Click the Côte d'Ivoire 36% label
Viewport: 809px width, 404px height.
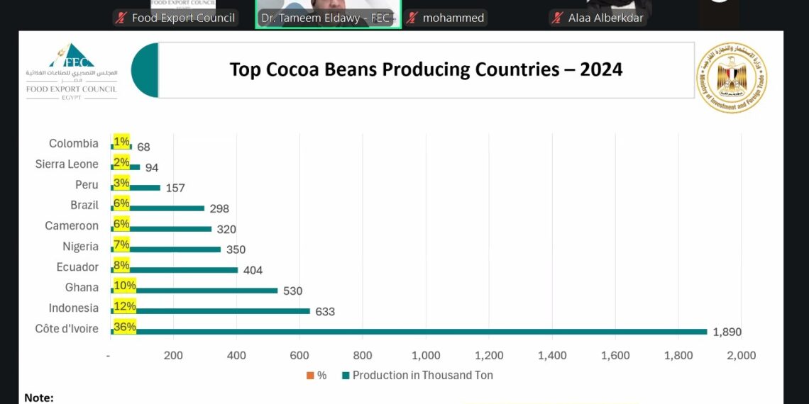click(125, 327)
